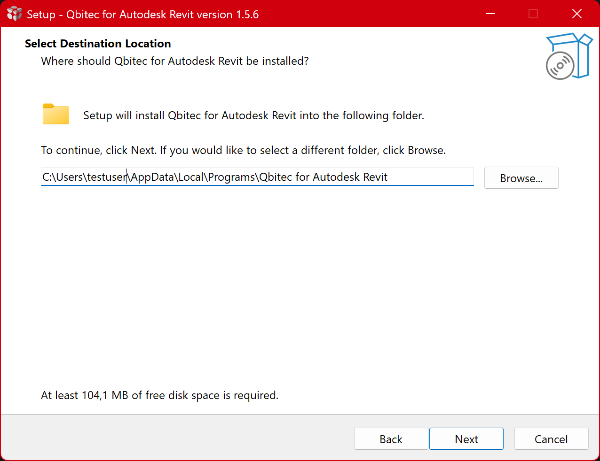Proceed with the Next button

click(x=466, y=439)
